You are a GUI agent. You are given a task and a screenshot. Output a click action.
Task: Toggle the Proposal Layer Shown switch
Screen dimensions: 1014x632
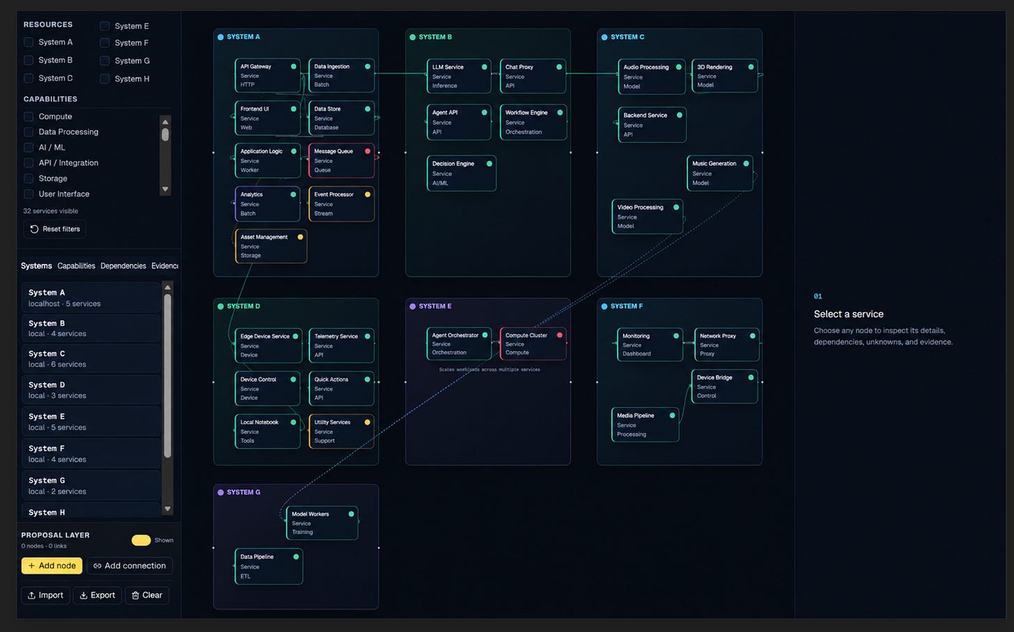point(141,540)
